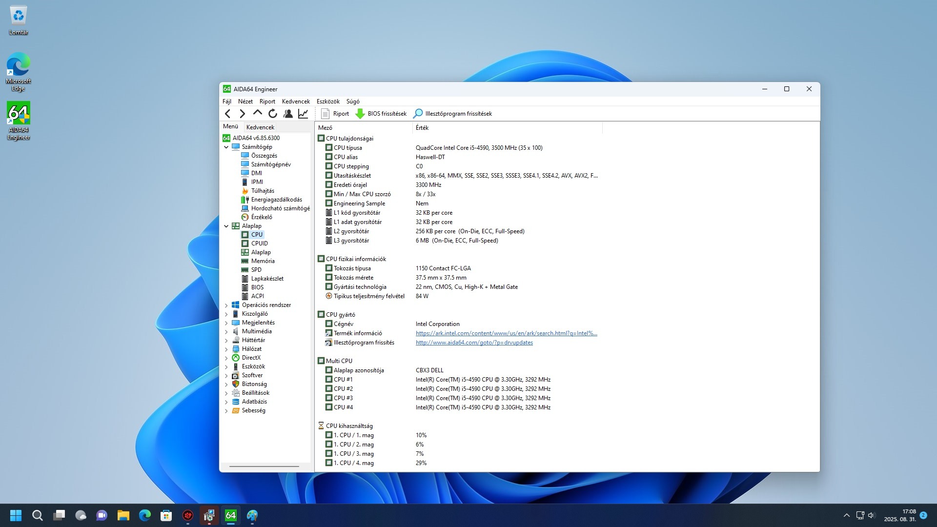Click the Back navigation arrow
This screenshot has height=527, width=937.
click(227, 114)
